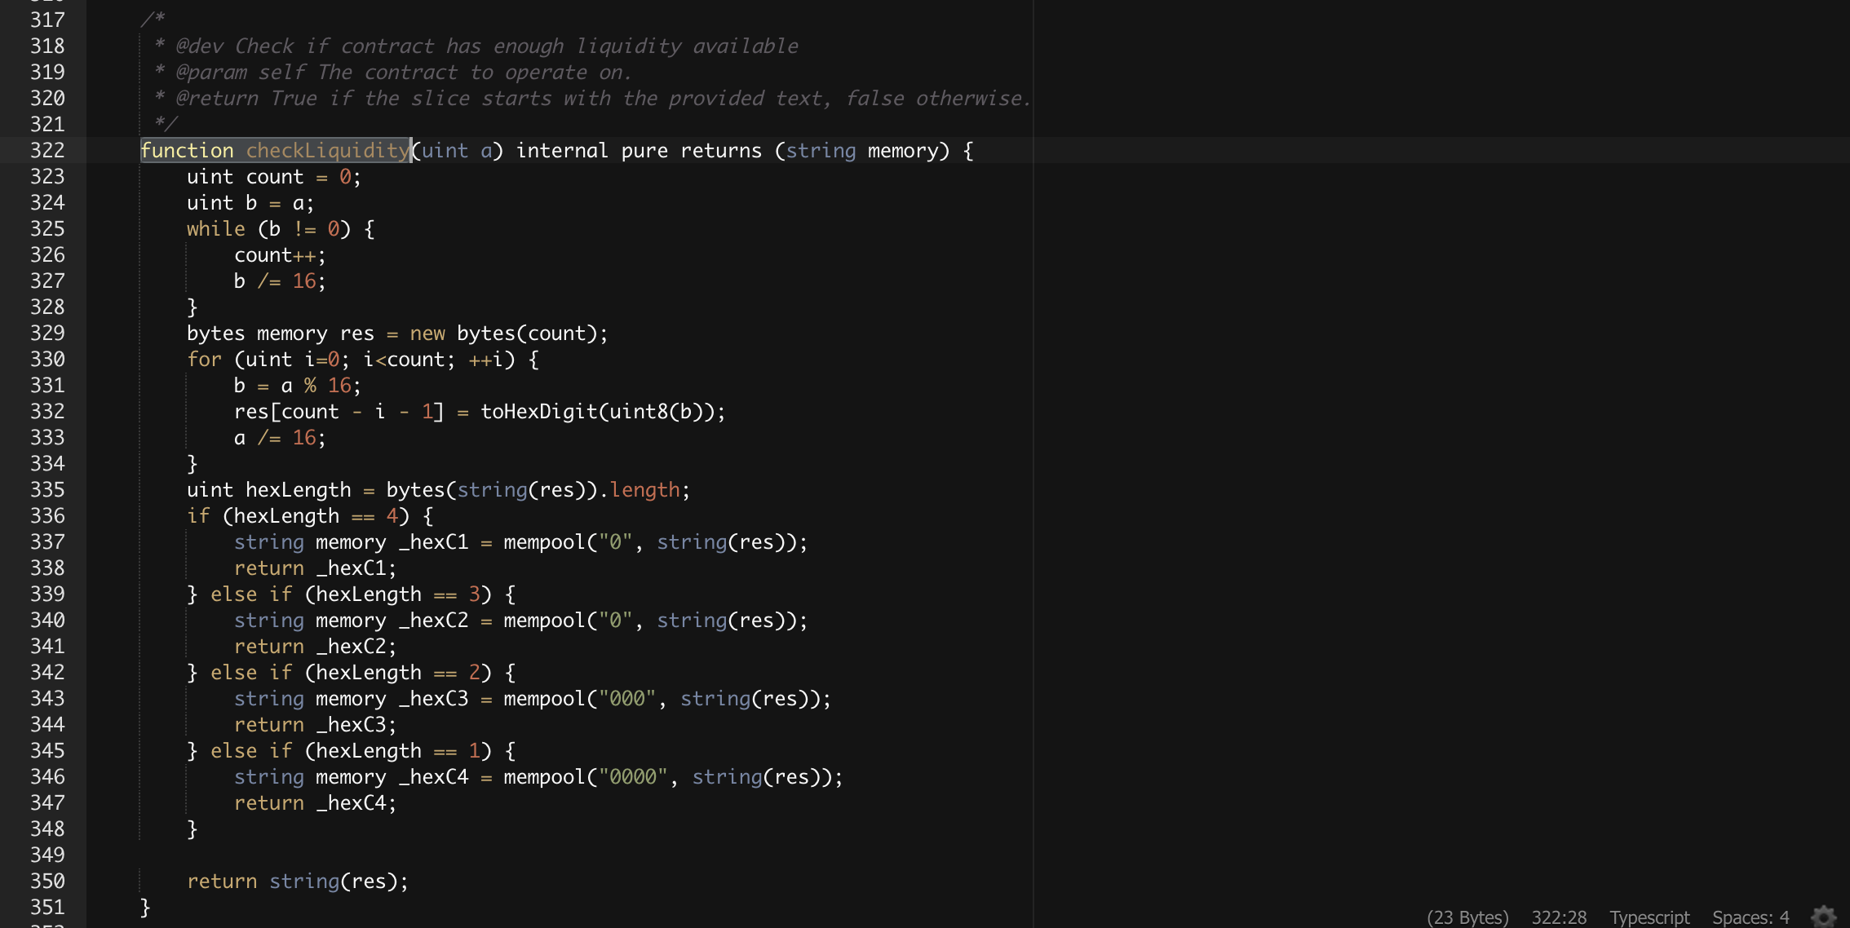Click line number 322 in the gutter
The height and width of the screenshot is (928, 1850).
(x=47, y=151)
